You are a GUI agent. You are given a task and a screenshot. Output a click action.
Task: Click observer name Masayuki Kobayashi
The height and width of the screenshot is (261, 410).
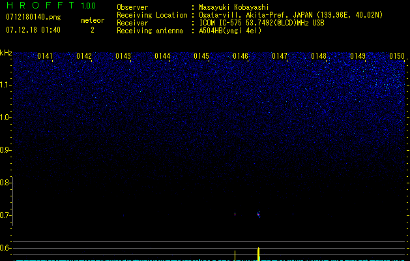pyautogui.click(x=234, y=7)
